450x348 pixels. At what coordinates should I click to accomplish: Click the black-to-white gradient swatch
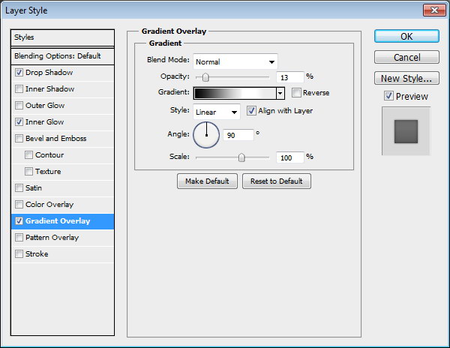click(x=234, y=93)
